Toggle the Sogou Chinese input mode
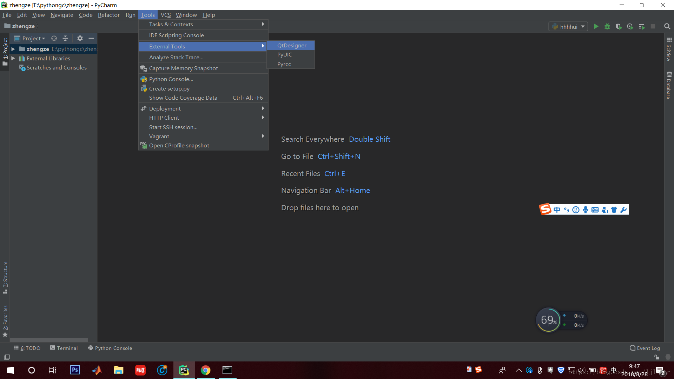Image resolution: width=674 pixels, height=379 pixels. point(557,210)
